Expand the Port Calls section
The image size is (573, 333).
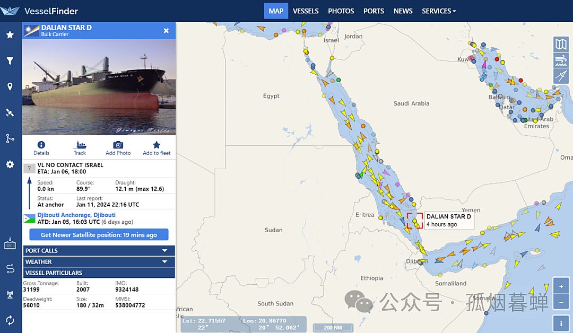pyautogui.click(x=99, y=250)
